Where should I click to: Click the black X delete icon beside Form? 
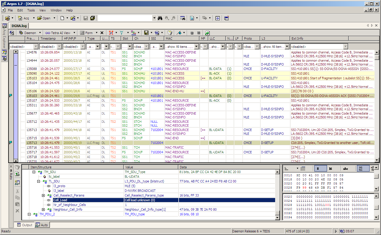pyautogui.click(x=102, y=33)
